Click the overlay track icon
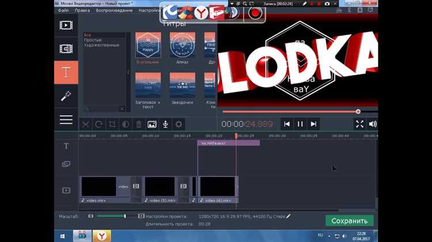432x242 pixels. [66, 164]
